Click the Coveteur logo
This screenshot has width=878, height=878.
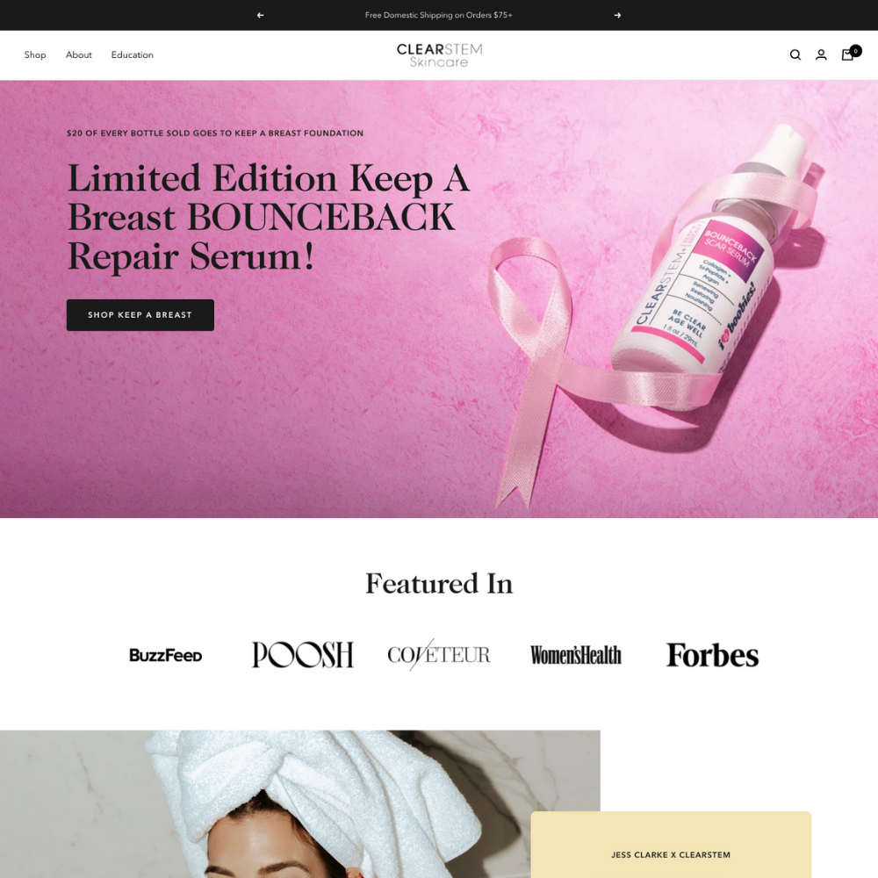click(439, 654)
